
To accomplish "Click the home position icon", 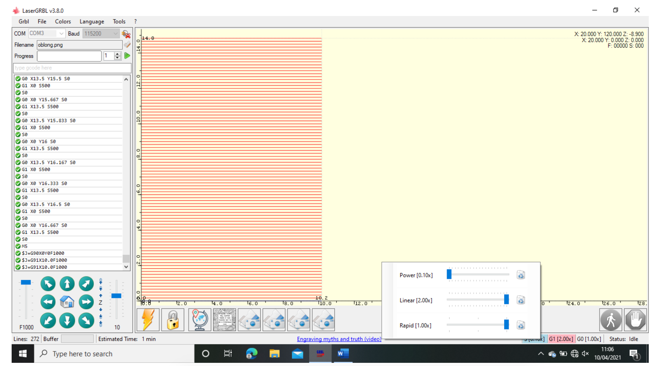I will coord(67,302).
